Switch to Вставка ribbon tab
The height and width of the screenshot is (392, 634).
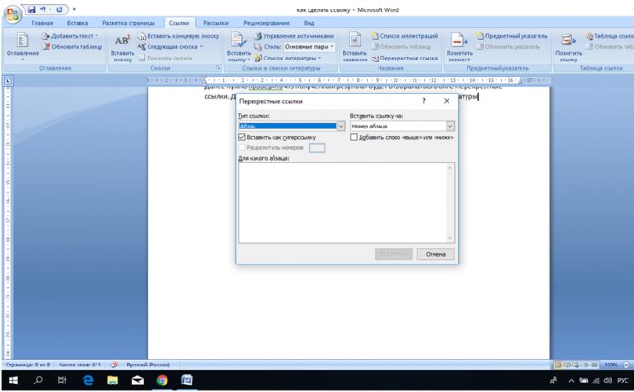tap(78, 23)
